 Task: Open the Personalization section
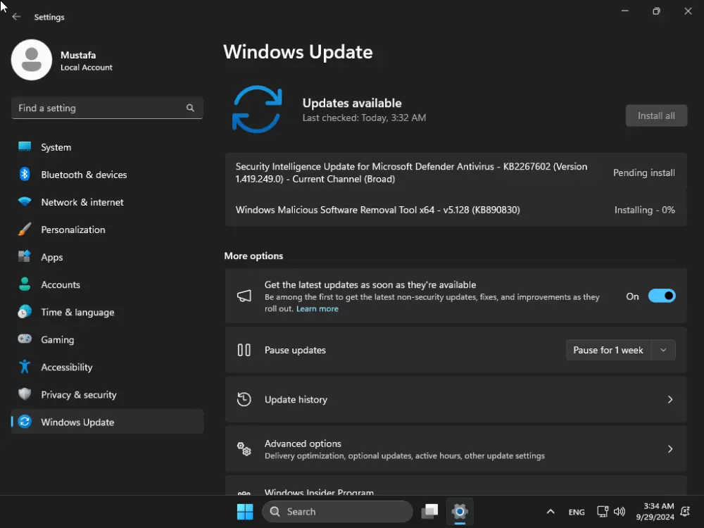click(107, 229)
